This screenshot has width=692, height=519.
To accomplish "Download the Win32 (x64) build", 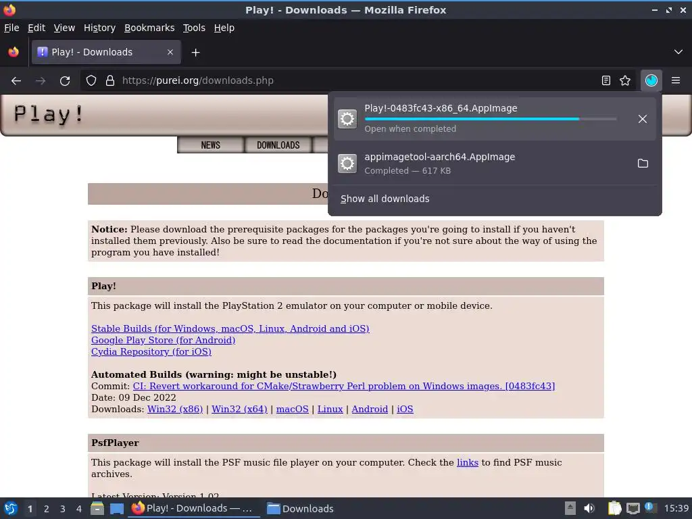I will click(240, 409).
